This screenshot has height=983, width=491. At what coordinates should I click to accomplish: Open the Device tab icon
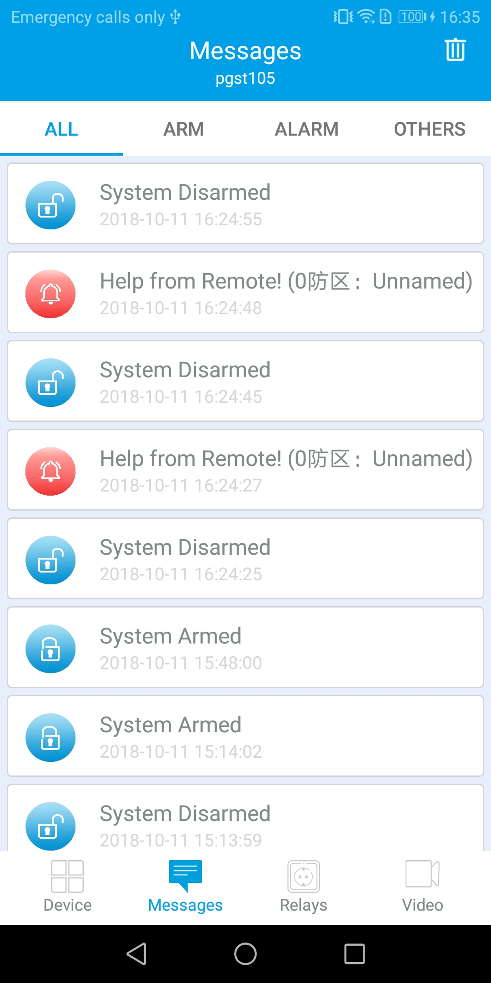coord(67,877)
